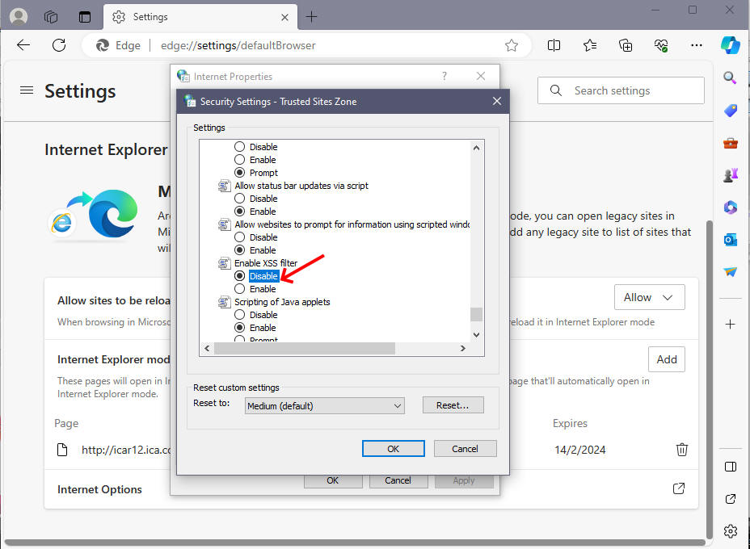The image size is (750, 549).
Task: Select Disable for websites prompt using scripted windows
Action: pyautogui.click(x=240, y=237)
